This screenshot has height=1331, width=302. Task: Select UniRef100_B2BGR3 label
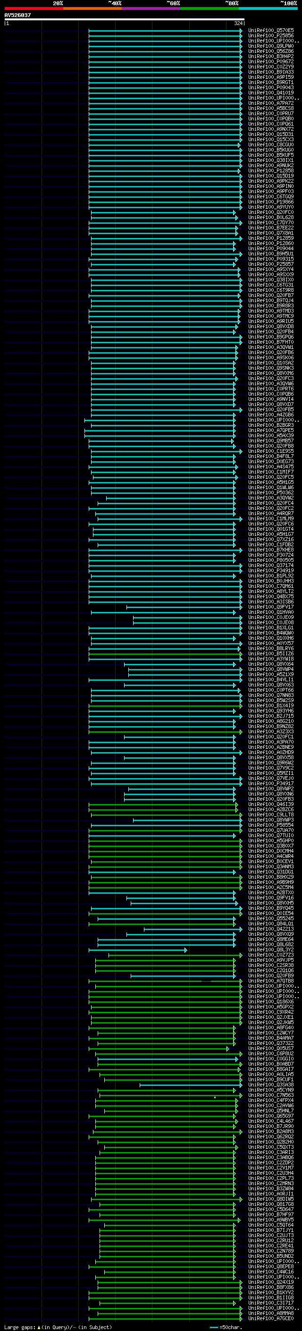271,425
